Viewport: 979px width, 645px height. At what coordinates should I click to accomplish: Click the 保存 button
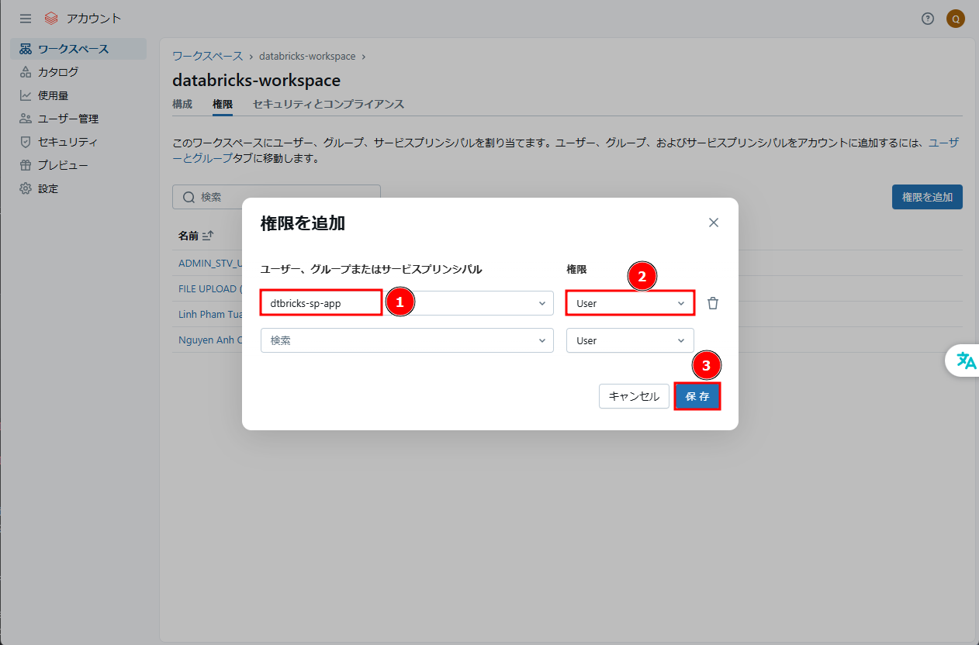(x=697, y=396)
